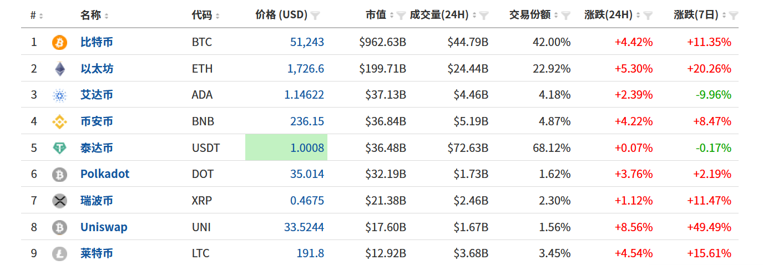This screenshot has width=763, height=265.
Task: Open the 涨跌(24H) filter funnel
Action: pyautogui.click(x=648, y=16)
